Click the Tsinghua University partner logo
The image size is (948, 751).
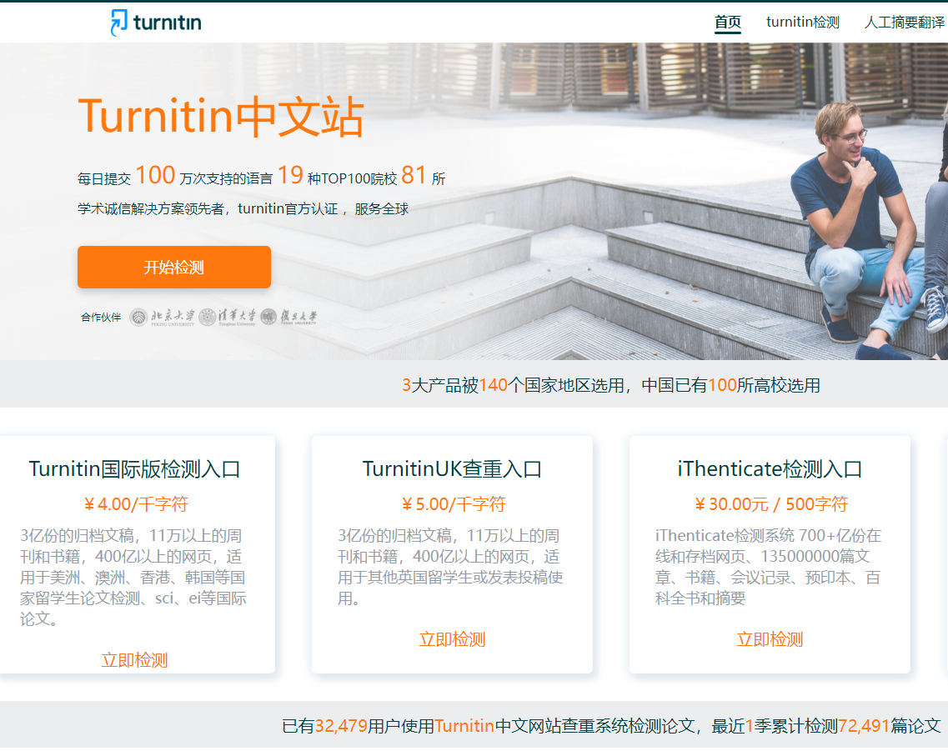point(228,317)
